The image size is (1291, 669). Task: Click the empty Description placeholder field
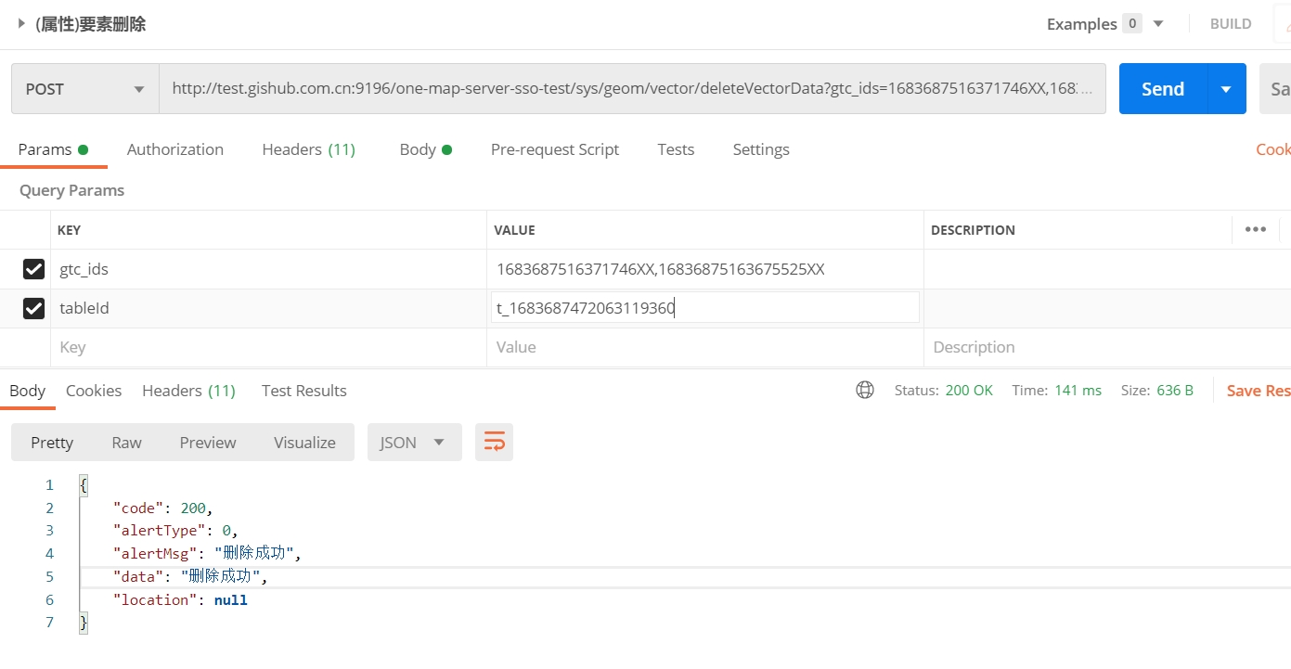click(1107, 347)
